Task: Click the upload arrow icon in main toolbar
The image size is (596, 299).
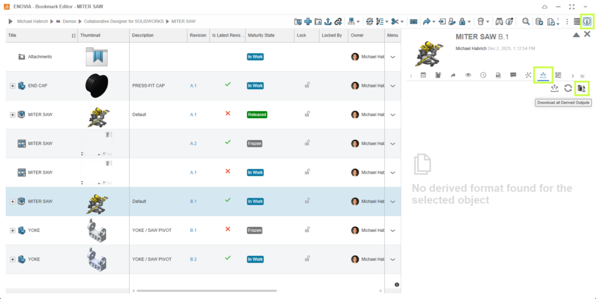Action: click(x=328, y=22)
